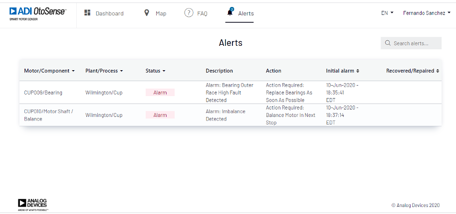The image size is (456, 214).
Task: Open Plant/Process column filter dropdown
Action: (x=121, y=71)
